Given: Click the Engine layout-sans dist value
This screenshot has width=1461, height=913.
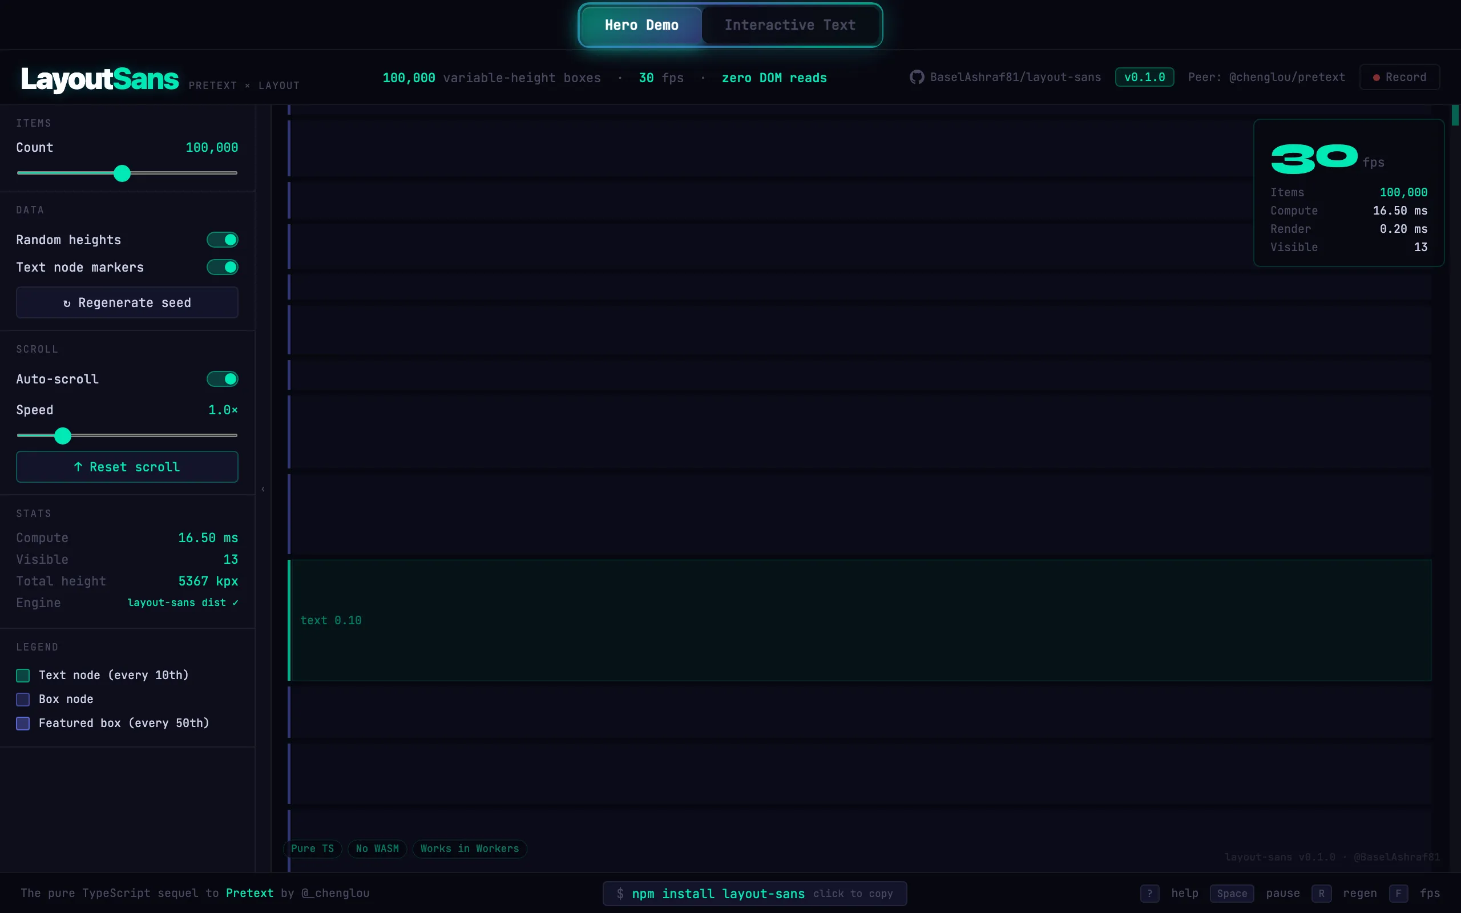Looking at the screenshot, I should click(182, 603).
